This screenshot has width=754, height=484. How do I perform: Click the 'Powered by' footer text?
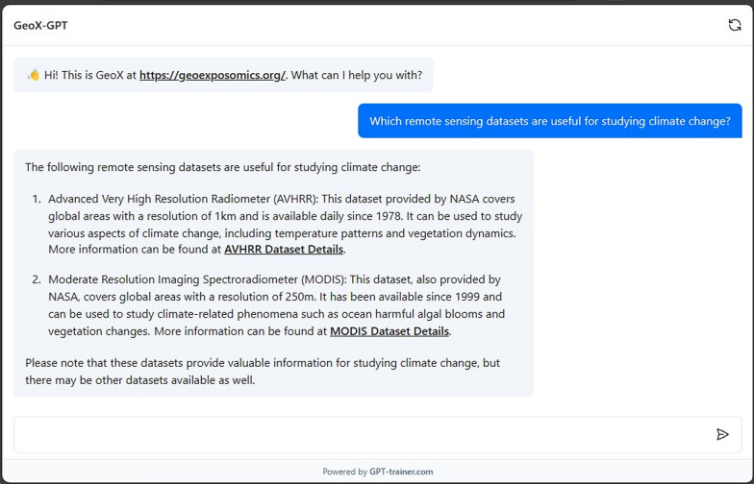[x=344, y=472]
